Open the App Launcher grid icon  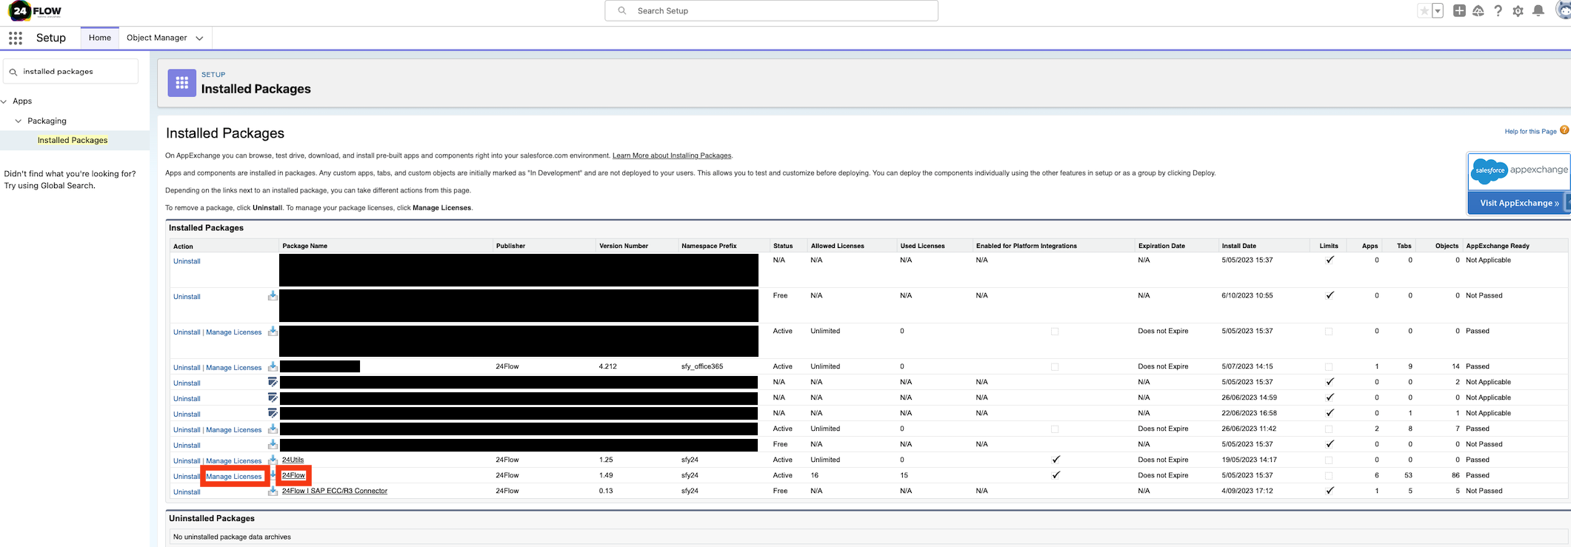click(16, 38)
